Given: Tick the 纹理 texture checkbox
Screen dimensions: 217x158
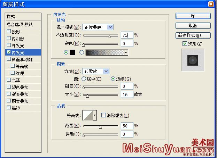Looking at the screenshot, I should pyautogui.click(x=13, y=73).
